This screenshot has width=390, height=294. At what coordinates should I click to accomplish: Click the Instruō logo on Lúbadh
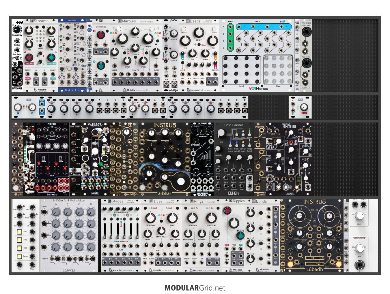tap(314, 202)
